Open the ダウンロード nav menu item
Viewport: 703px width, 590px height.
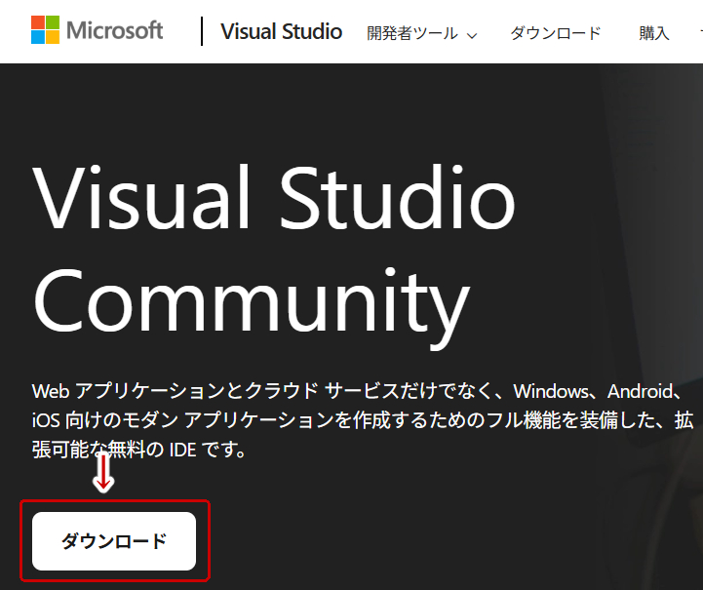556,33
